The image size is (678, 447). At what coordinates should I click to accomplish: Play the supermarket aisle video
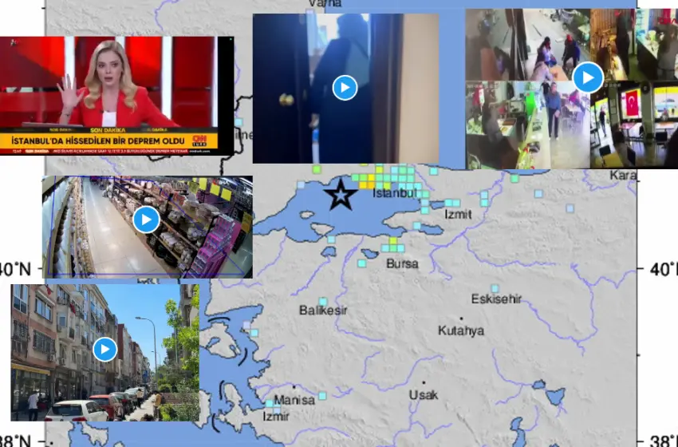point(146,220)
